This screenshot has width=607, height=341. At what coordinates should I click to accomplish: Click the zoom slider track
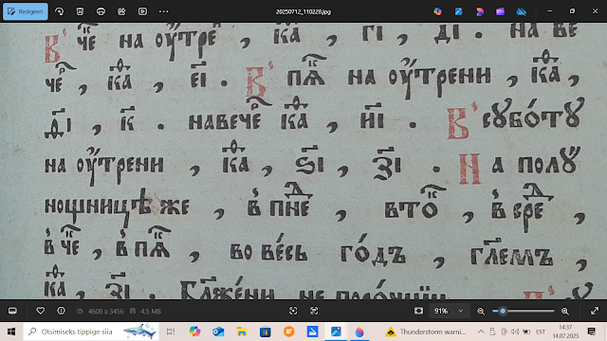[524, 311]
